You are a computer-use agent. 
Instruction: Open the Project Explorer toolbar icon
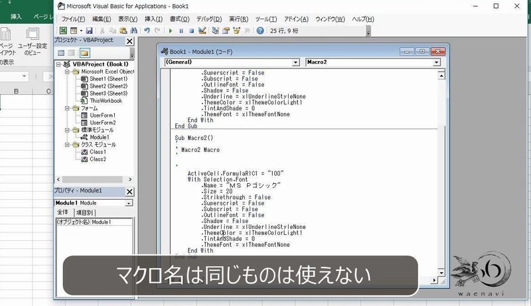pyautogui.click(x=215, y=31)
